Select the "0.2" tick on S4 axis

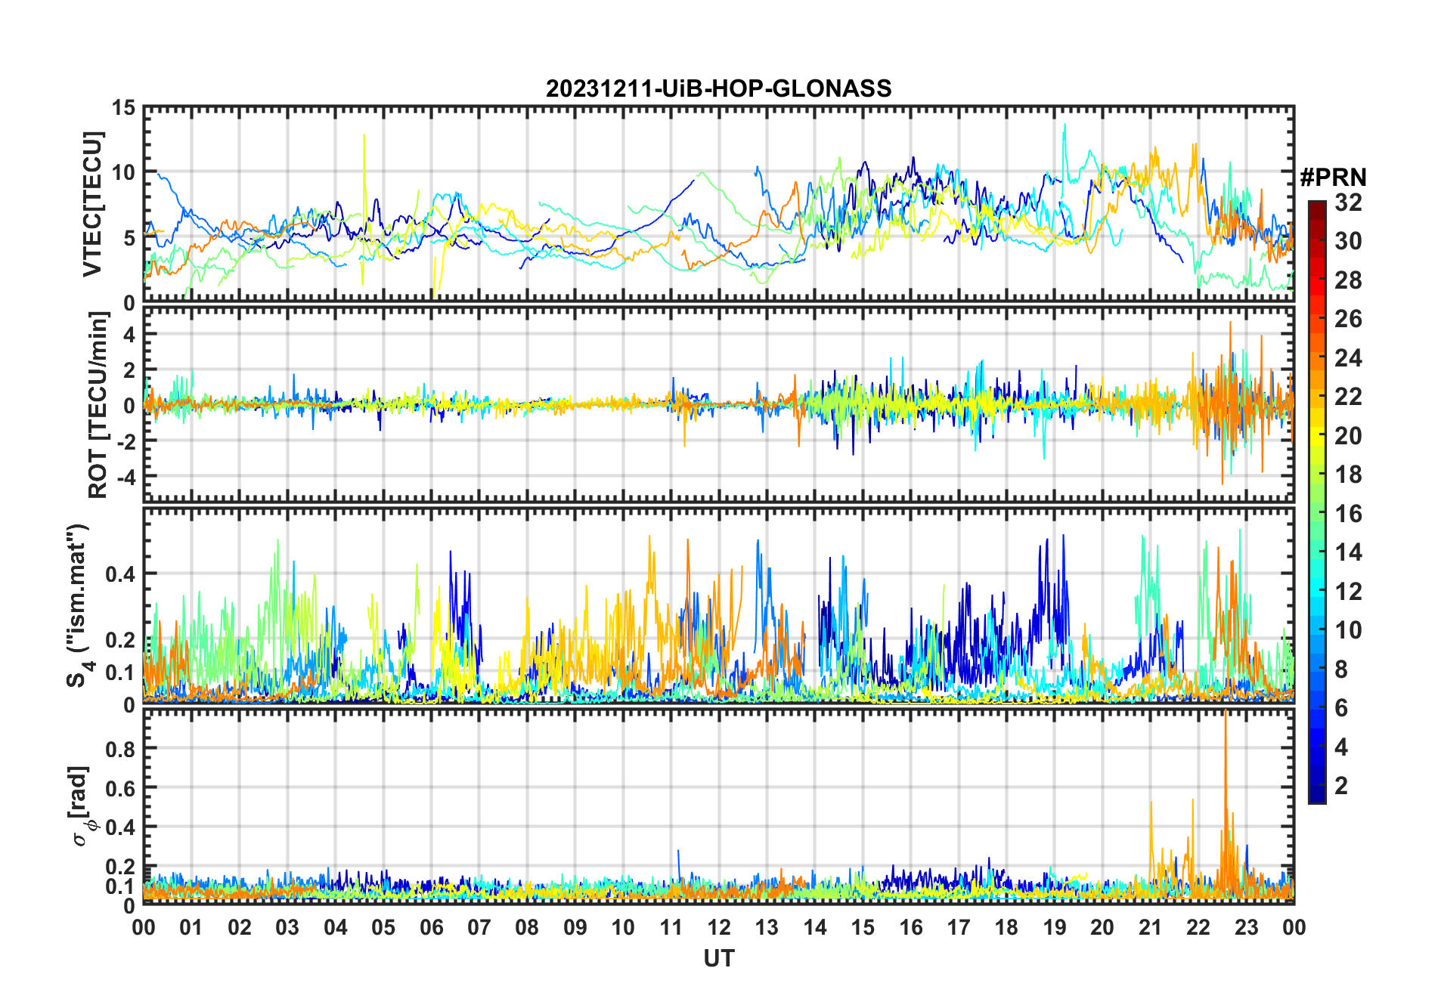point(121,640)
